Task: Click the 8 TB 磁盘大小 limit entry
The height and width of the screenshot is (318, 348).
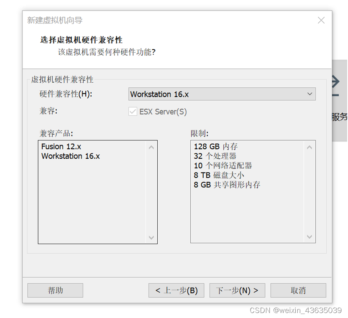Action: (219, 175)
